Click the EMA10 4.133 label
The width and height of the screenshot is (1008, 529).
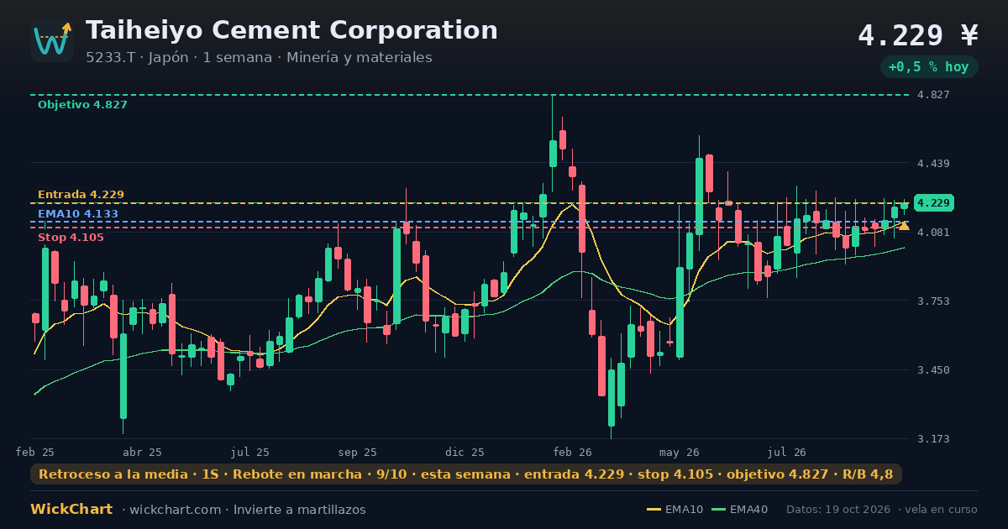click(78, 213)
